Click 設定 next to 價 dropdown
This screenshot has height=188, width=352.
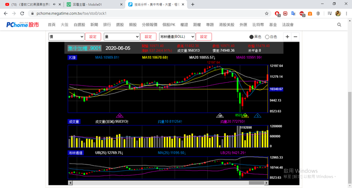(93, 37)
